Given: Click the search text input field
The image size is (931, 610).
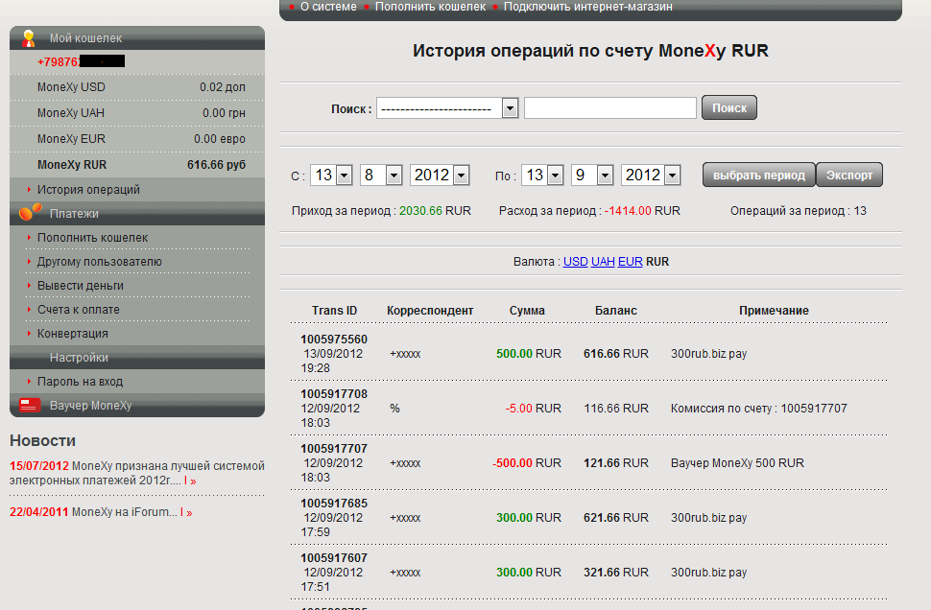Looking at the screenshot, I should coord(609,108).
